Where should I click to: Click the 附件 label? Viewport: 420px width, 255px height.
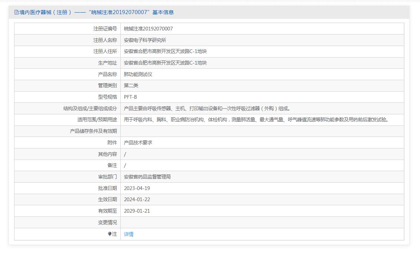point(112,143)
